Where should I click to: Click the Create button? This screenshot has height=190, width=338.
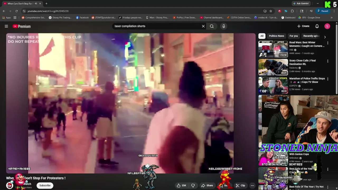tap(303, 26)
